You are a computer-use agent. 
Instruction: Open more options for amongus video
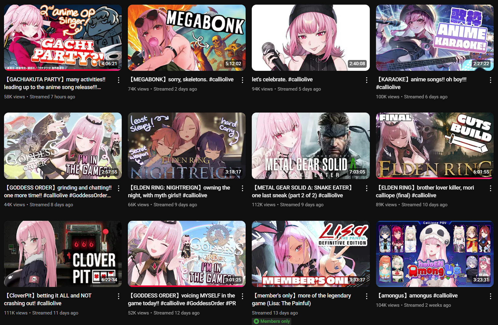coord(491,296)
